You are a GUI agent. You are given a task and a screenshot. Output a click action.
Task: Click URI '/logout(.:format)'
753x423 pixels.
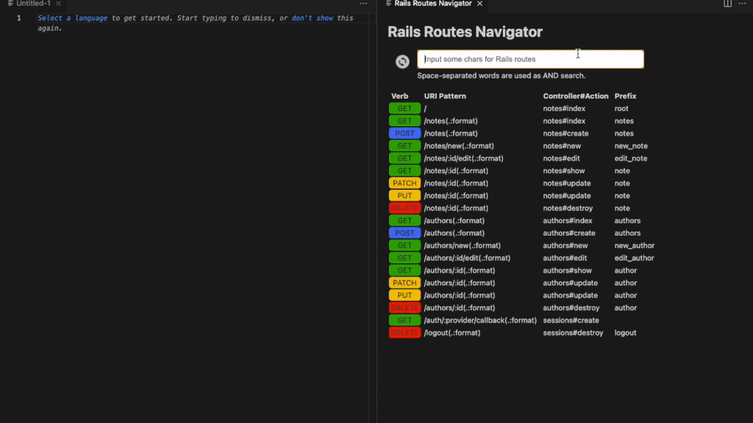(x=452, y=333)
